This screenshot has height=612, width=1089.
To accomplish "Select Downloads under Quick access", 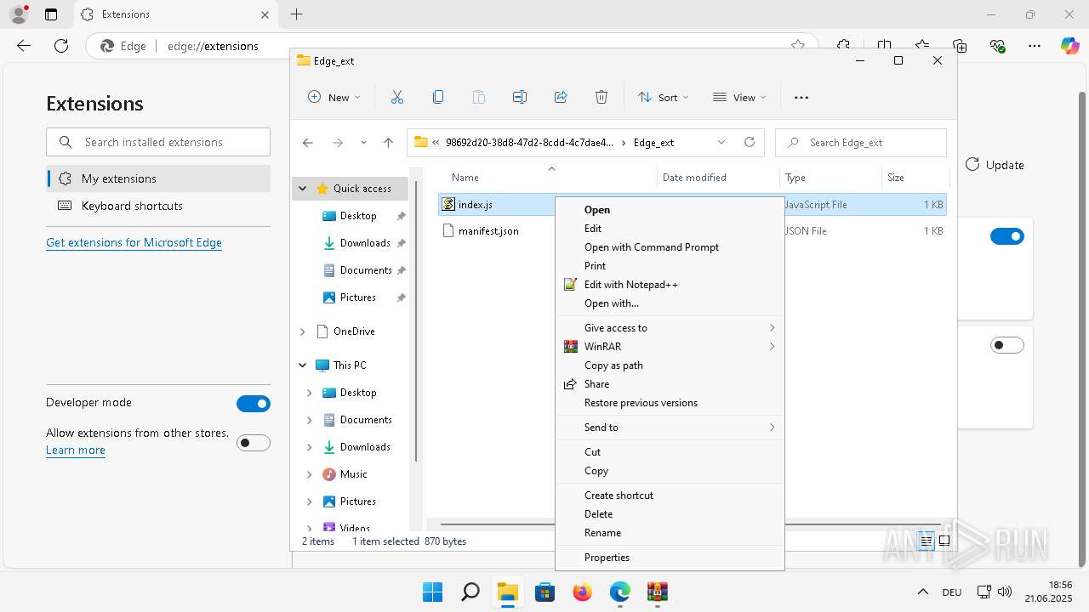I will click(365, 243).
